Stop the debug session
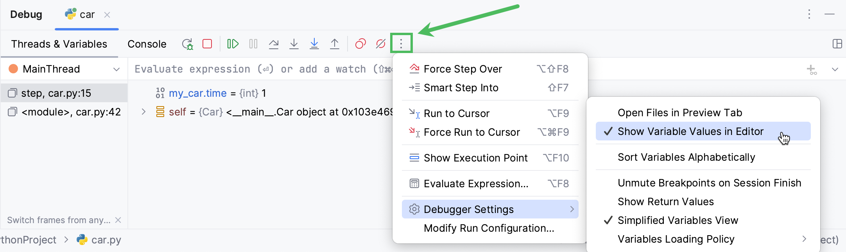 click(207, 44)
